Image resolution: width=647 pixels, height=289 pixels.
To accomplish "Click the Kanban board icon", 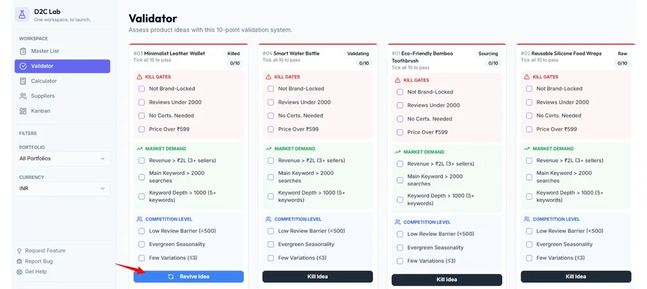I will coord(23,111).
